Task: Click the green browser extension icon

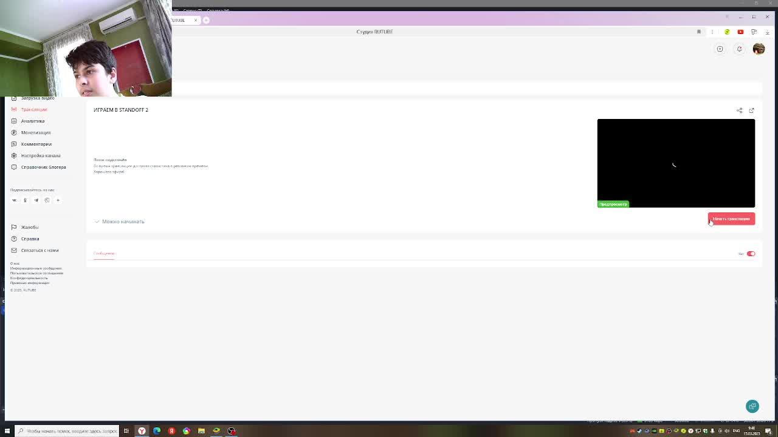Action: coord(727,32)
